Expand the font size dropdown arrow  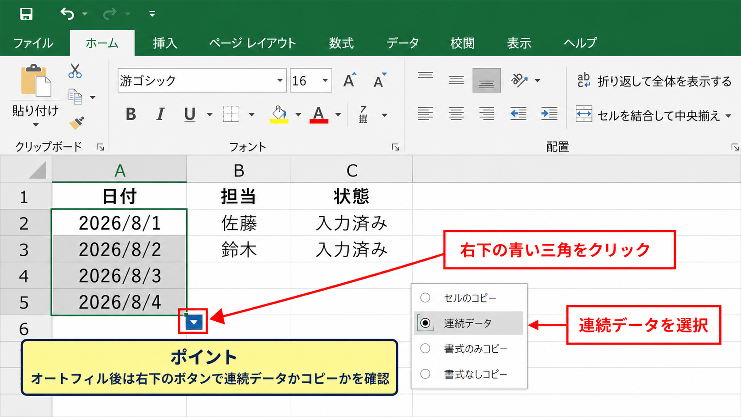click(x=325, y=80)
